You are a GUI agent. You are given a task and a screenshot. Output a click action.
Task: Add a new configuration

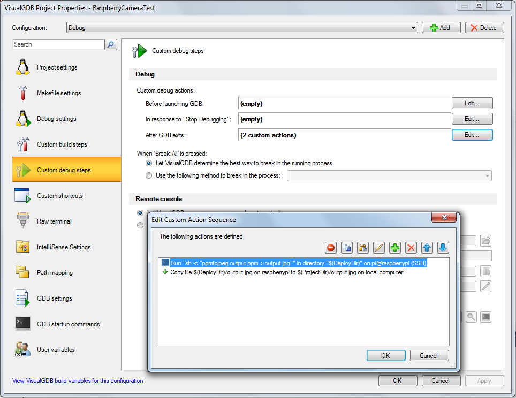click(441, 28)
